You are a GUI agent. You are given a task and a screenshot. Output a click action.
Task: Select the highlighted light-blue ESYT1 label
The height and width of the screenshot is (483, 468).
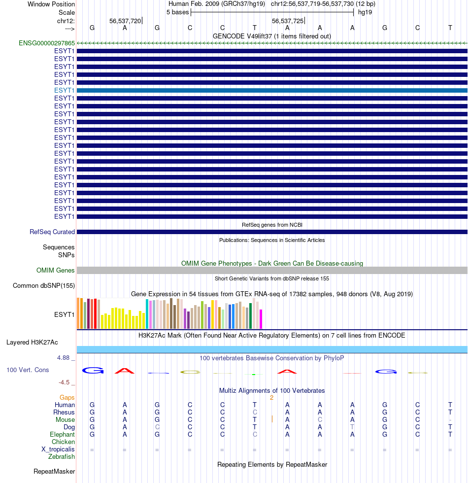coord(65,90)
